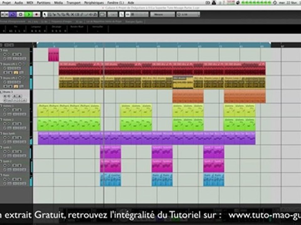Select first orange Drums 3 clip
301x225 pixels.
click(x=188, y=96)
